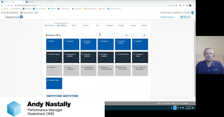Open Wi-Fi network settings in tray

[x=178, y=108]
